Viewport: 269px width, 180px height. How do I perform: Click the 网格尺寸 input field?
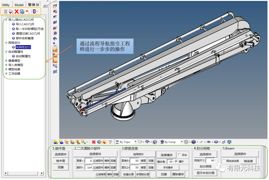(x=210, y=160)
